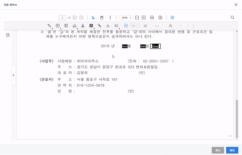
Task: Open the 163% zoom dropdown
Action: coord(126,18)
